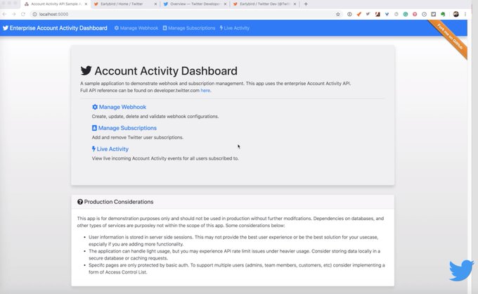Go back with the browser back arrow
Image resolution: width=478 pixels, height=294 pixels.
click(x=4, y=14)
